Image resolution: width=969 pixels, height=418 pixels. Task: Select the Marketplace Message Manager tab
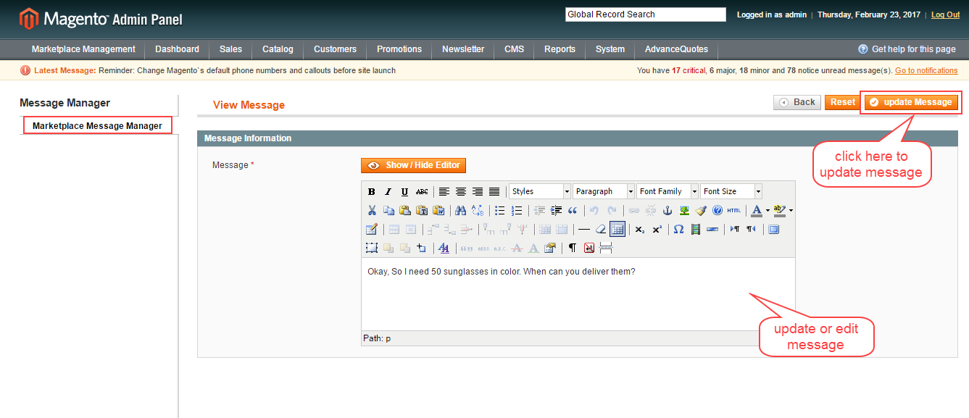(97, 126)
